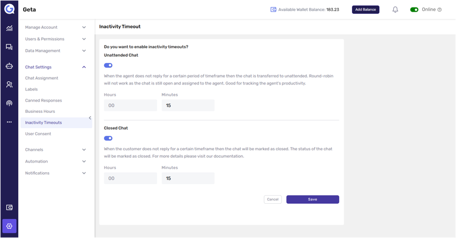Click the notification bell icon
The image size is (456, 238).
coord(395,10)
